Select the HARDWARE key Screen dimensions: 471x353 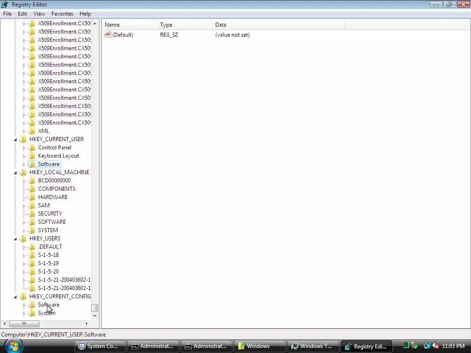click(x=53, y=197)
